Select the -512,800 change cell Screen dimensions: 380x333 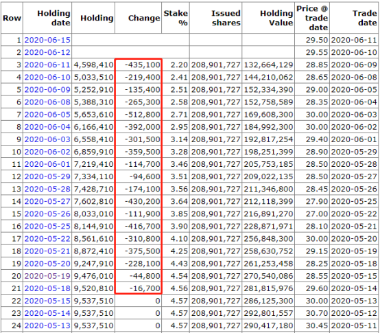point(143,115)
